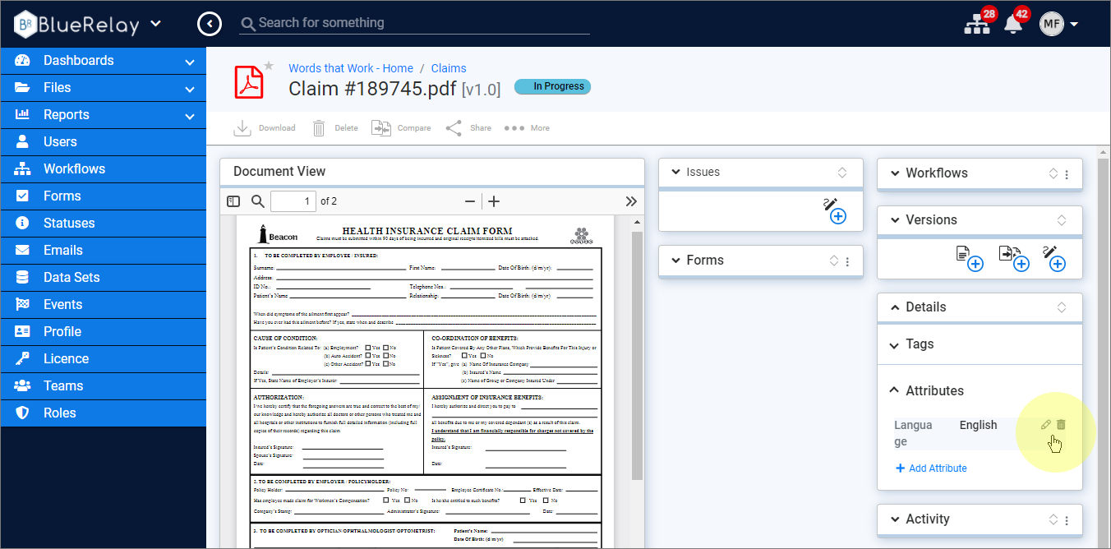Click the PDF viewer vertical scrollbar

click(637, 355)
